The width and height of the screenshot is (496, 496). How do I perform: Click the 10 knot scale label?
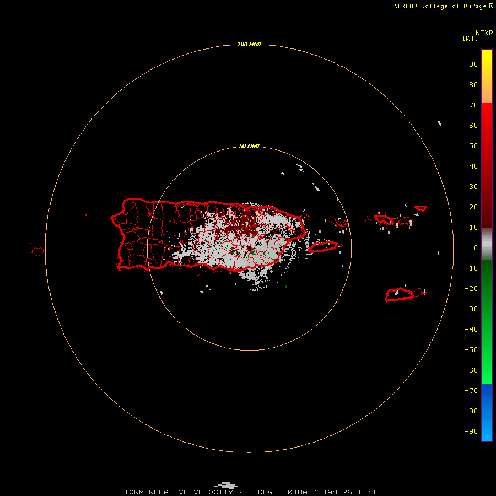[x=473, y=228]
